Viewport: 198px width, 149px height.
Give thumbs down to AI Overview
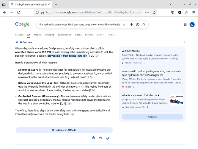point(108,138)
